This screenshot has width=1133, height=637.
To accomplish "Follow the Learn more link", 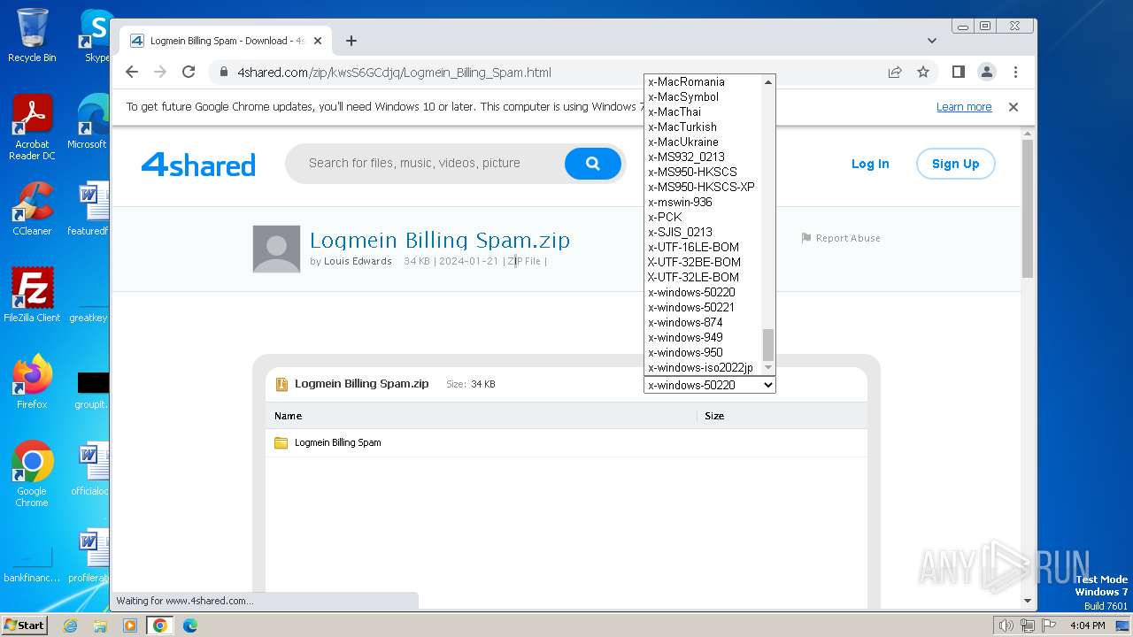I will [x=964, y=107].
